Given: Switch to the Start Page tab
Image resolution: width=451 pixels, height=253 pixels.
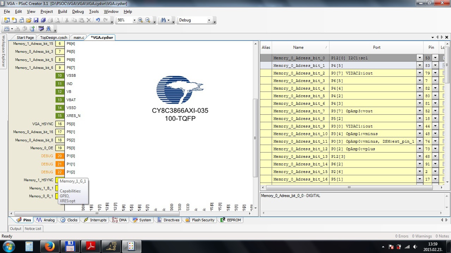Looking at the screenshot, I should click(25, 37).
